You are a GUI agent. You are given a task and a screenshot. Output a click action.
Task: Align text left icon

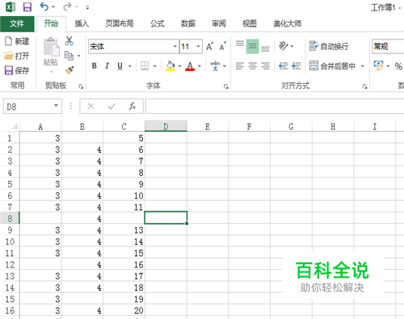pyautogui.click(x=240, y=66)
